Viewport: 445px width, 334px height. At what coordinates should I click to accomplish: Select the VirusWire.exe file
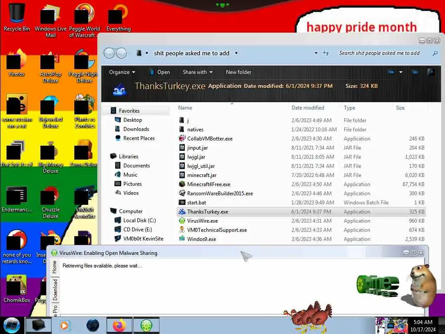(x=302, y=220)
